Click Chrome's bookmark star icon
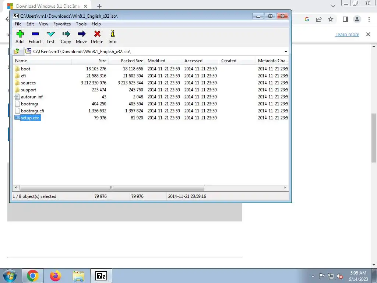The width and height of the screenshot is (377, 283). 331,19
